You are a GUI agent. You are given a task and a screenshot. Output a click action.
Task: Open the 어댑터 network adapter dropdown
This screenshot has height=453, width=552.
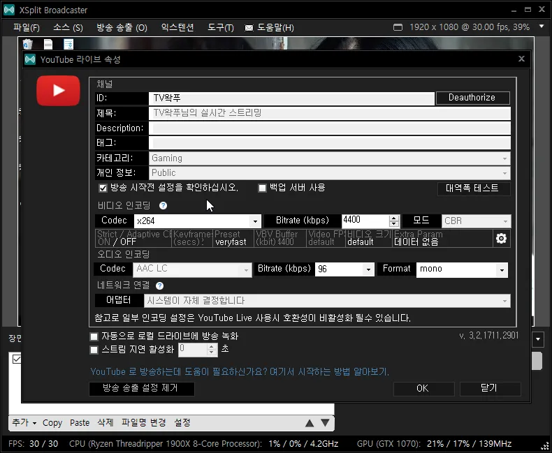pyautogui.click(x=327, y=301)
